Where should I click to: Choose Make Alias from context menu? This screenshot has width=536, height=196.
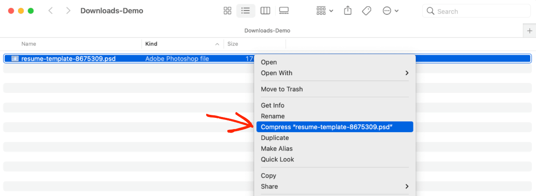point(335,149)
